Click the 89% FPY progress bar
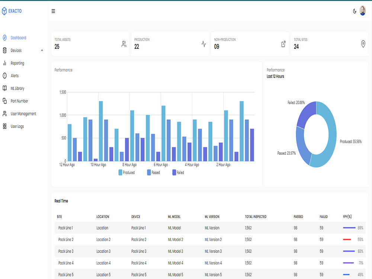The height and width of the screenshot is (279, 372). pyautogui.click(x=349, y=228)
